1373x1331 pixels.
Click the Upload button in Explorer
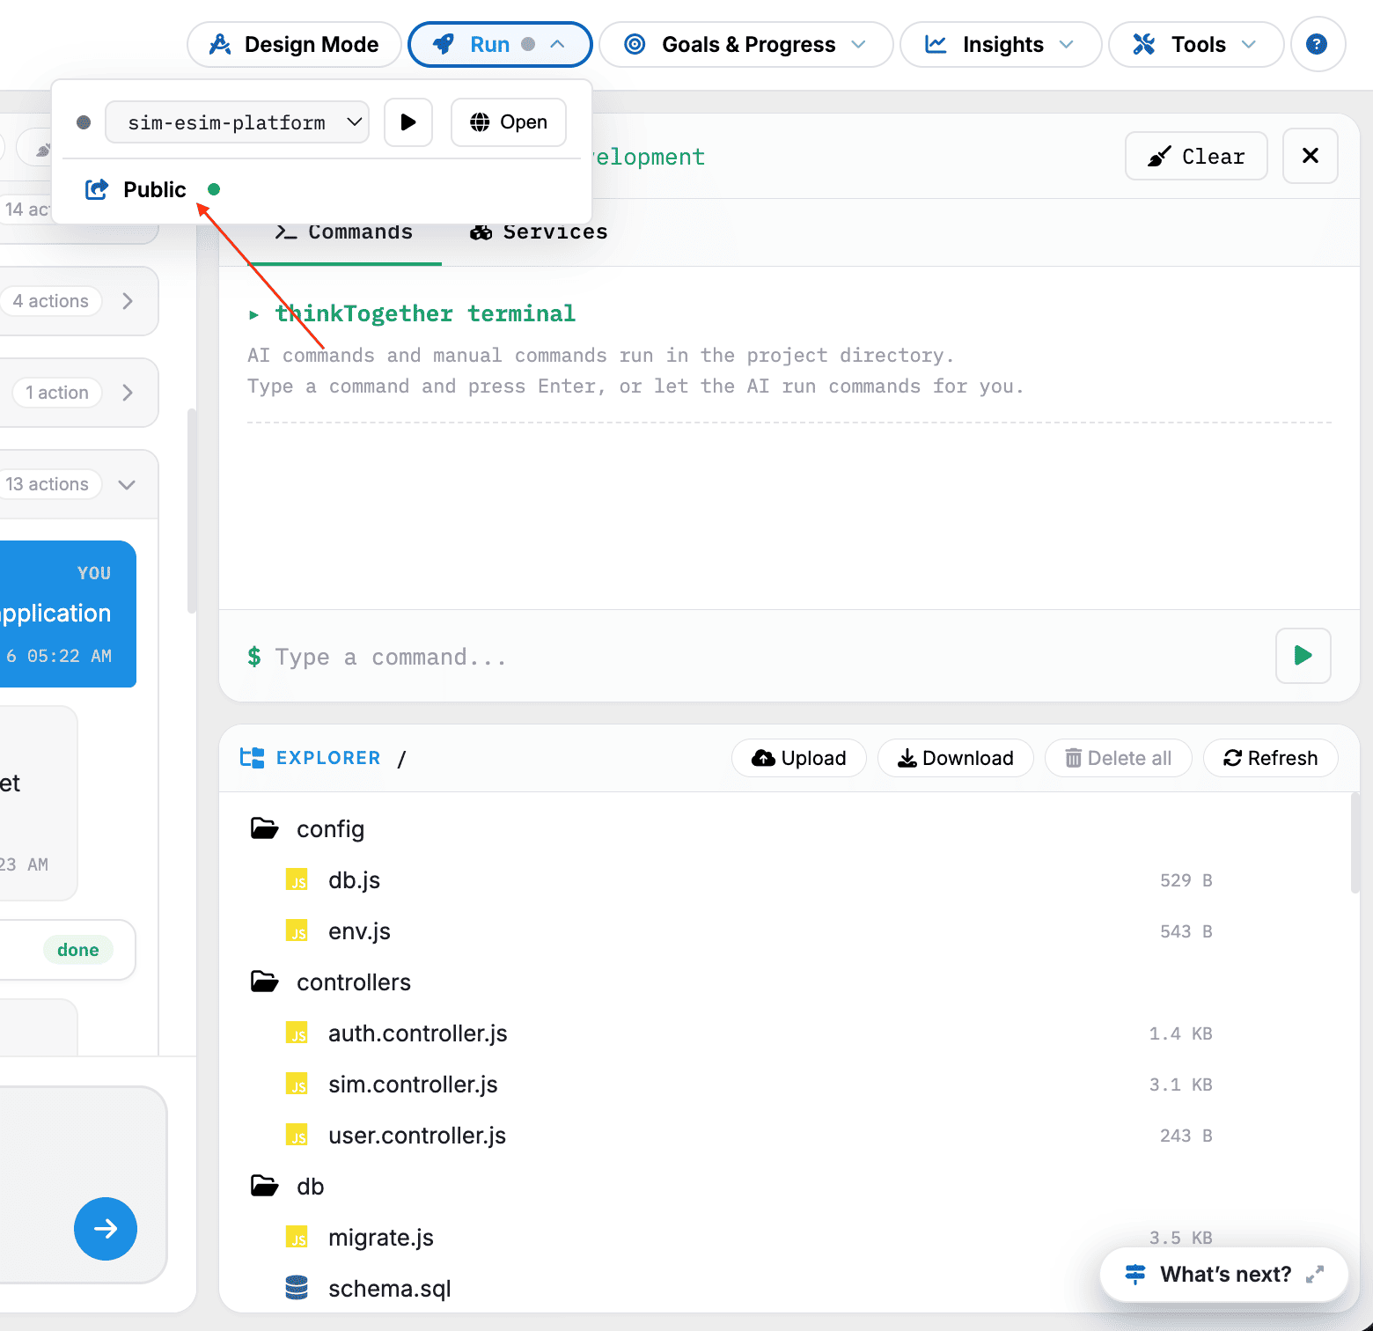(x=799, y=758)
